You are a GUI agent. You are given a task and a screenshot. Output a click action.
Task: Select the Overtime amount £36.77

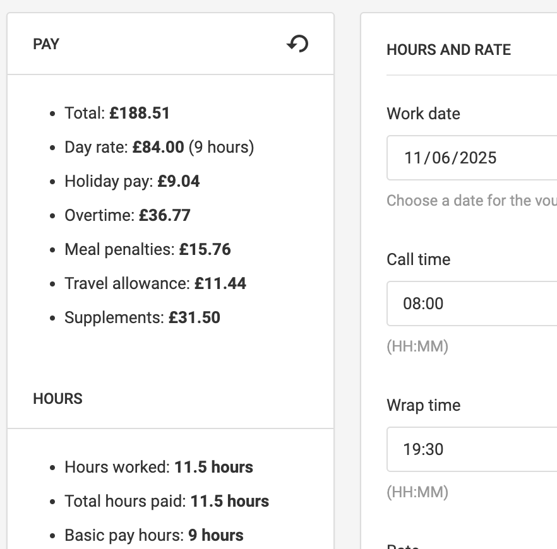point(165,215)
